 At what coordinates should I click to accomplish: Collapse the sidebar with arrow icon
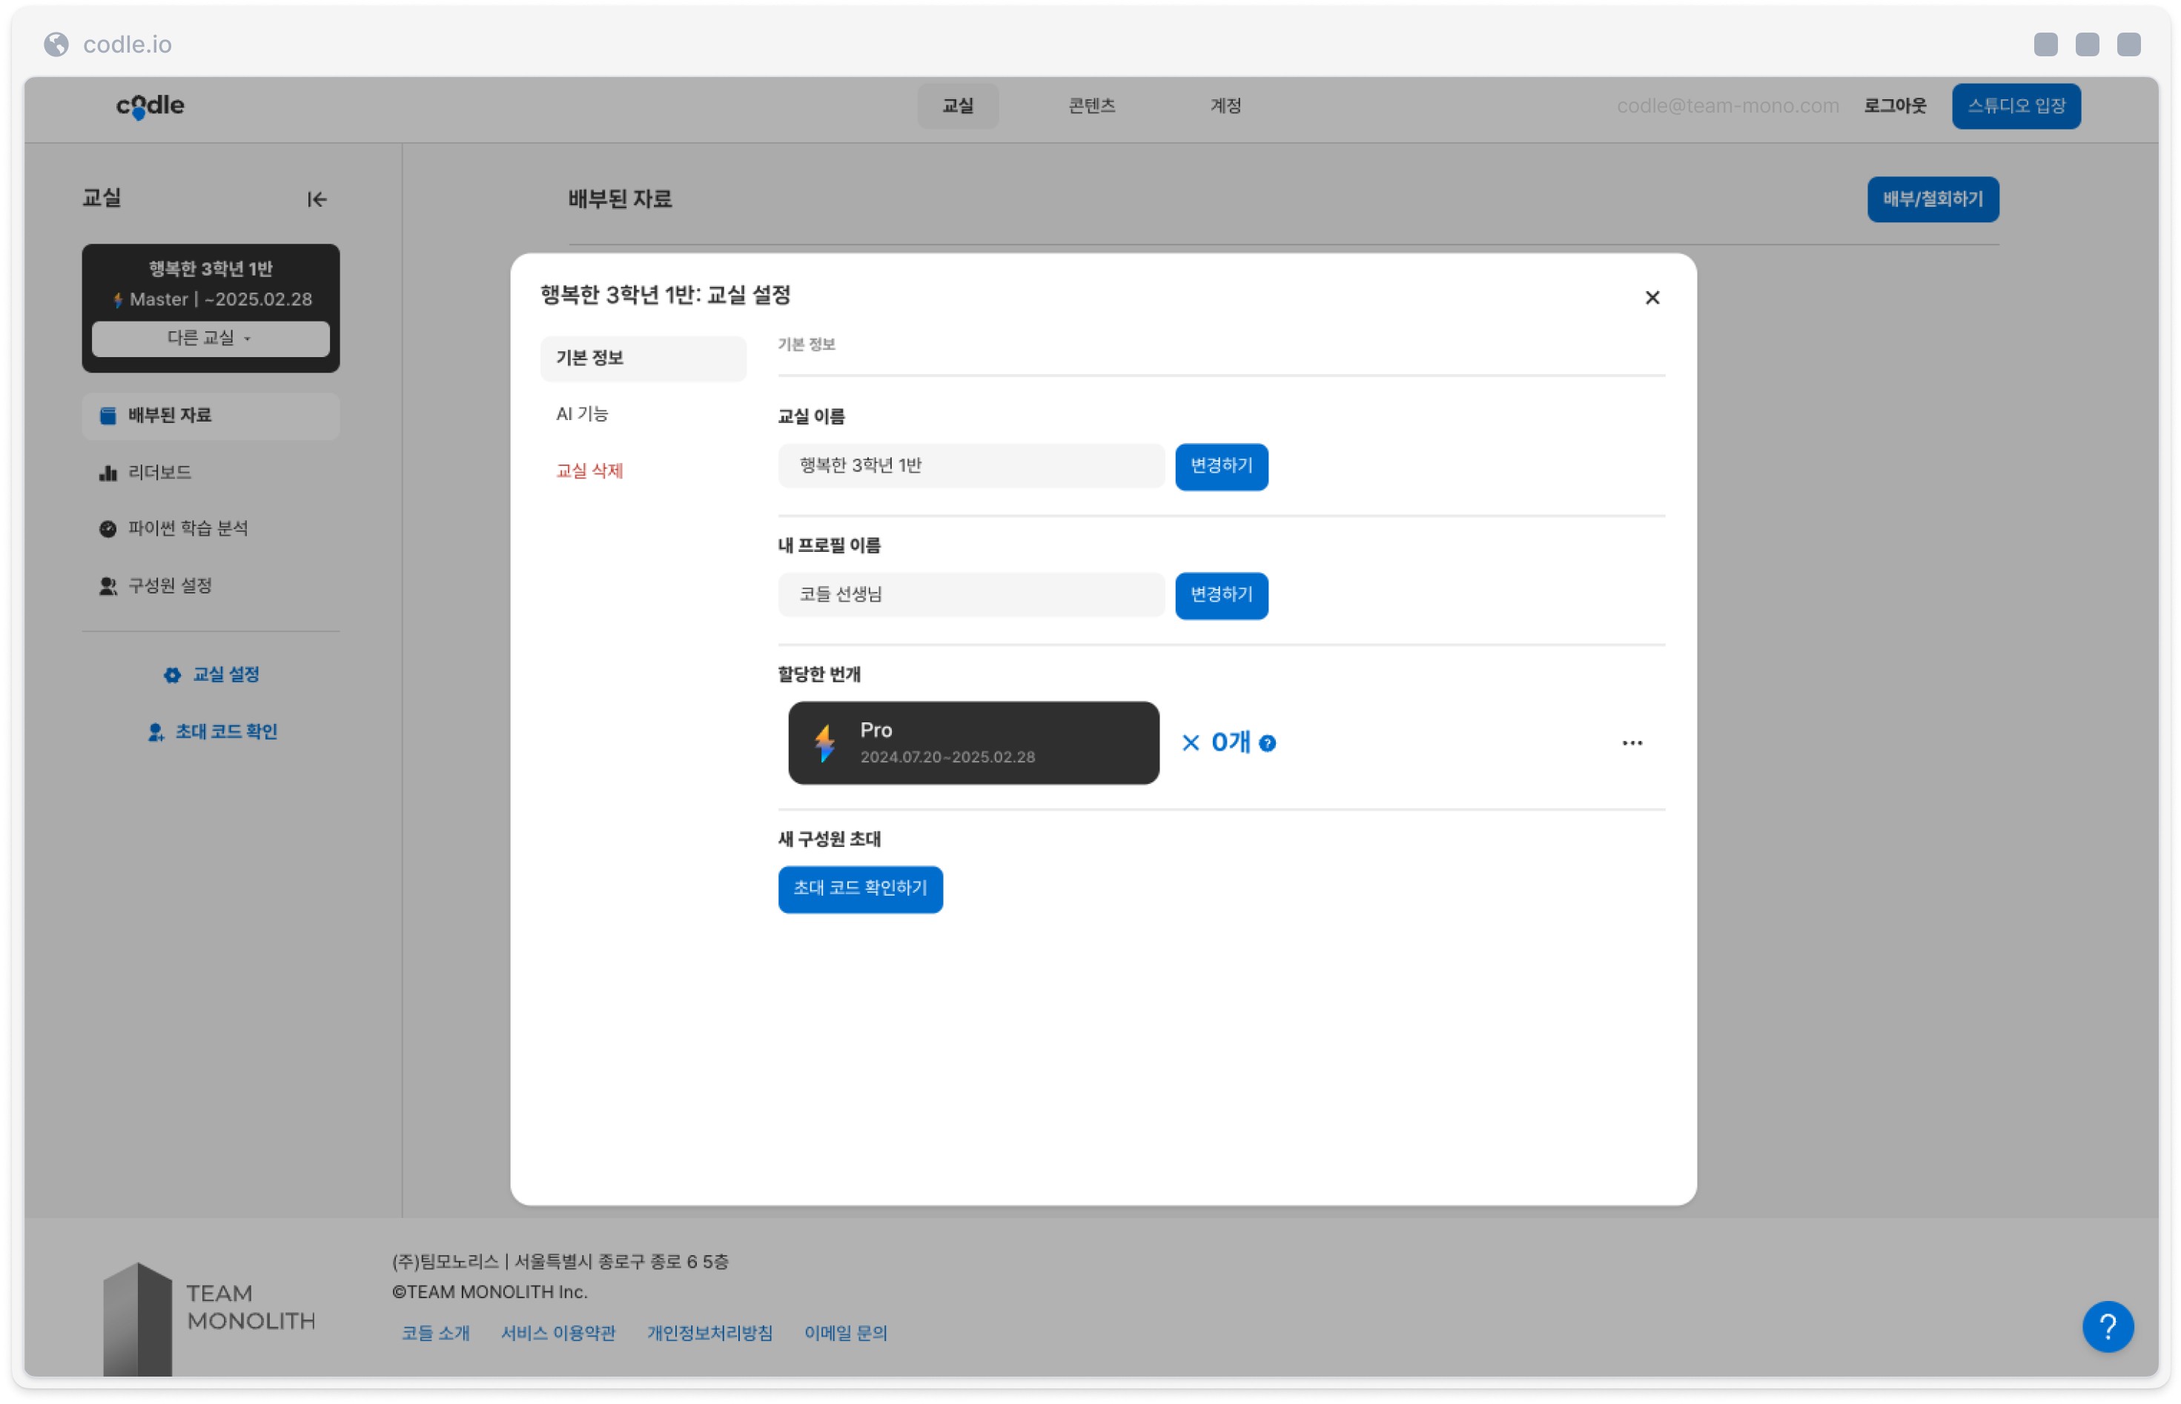(317, 199)
